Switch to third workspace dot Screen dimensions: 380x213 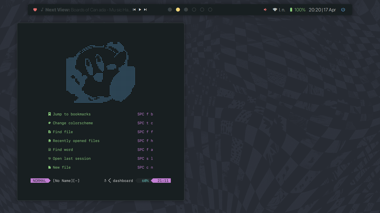click(186, 10)
